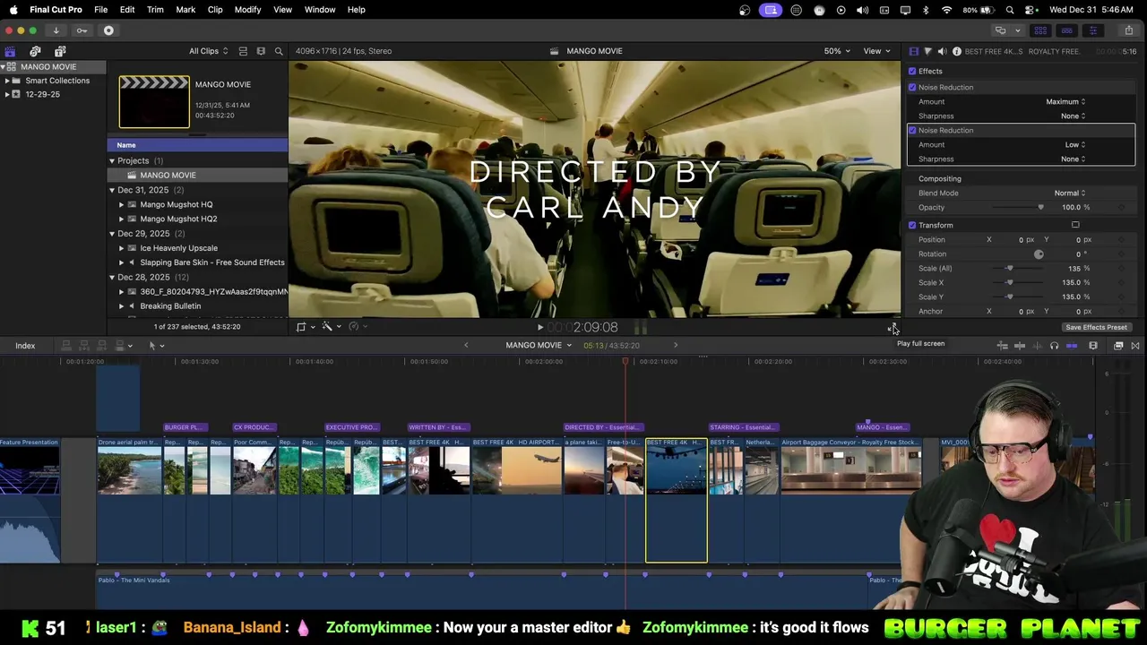Open the All Clips filter dropdown
Viewport: 1147px width, 645px height.
click(x=208, y=51)
